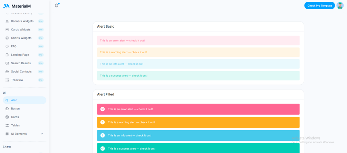This screenshot has height=153, width=347.
Task: Click the error icon in filled alert
Action: 103,109
